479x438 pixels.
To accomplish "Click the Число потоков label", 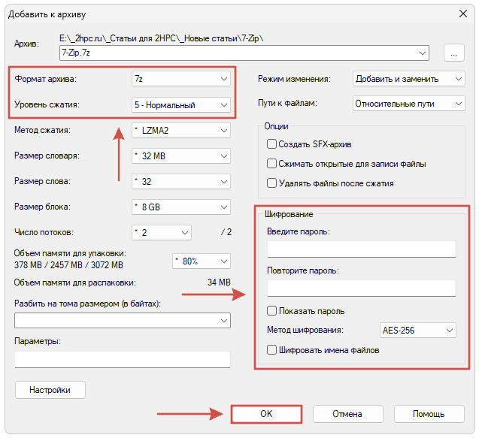I will [44, 232].
